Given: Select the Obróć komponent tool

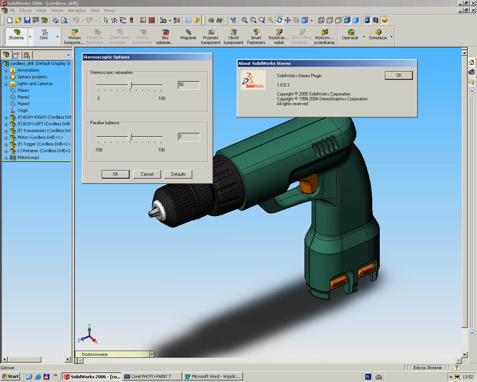Looking at the screenshot, I should pos(234,37).
